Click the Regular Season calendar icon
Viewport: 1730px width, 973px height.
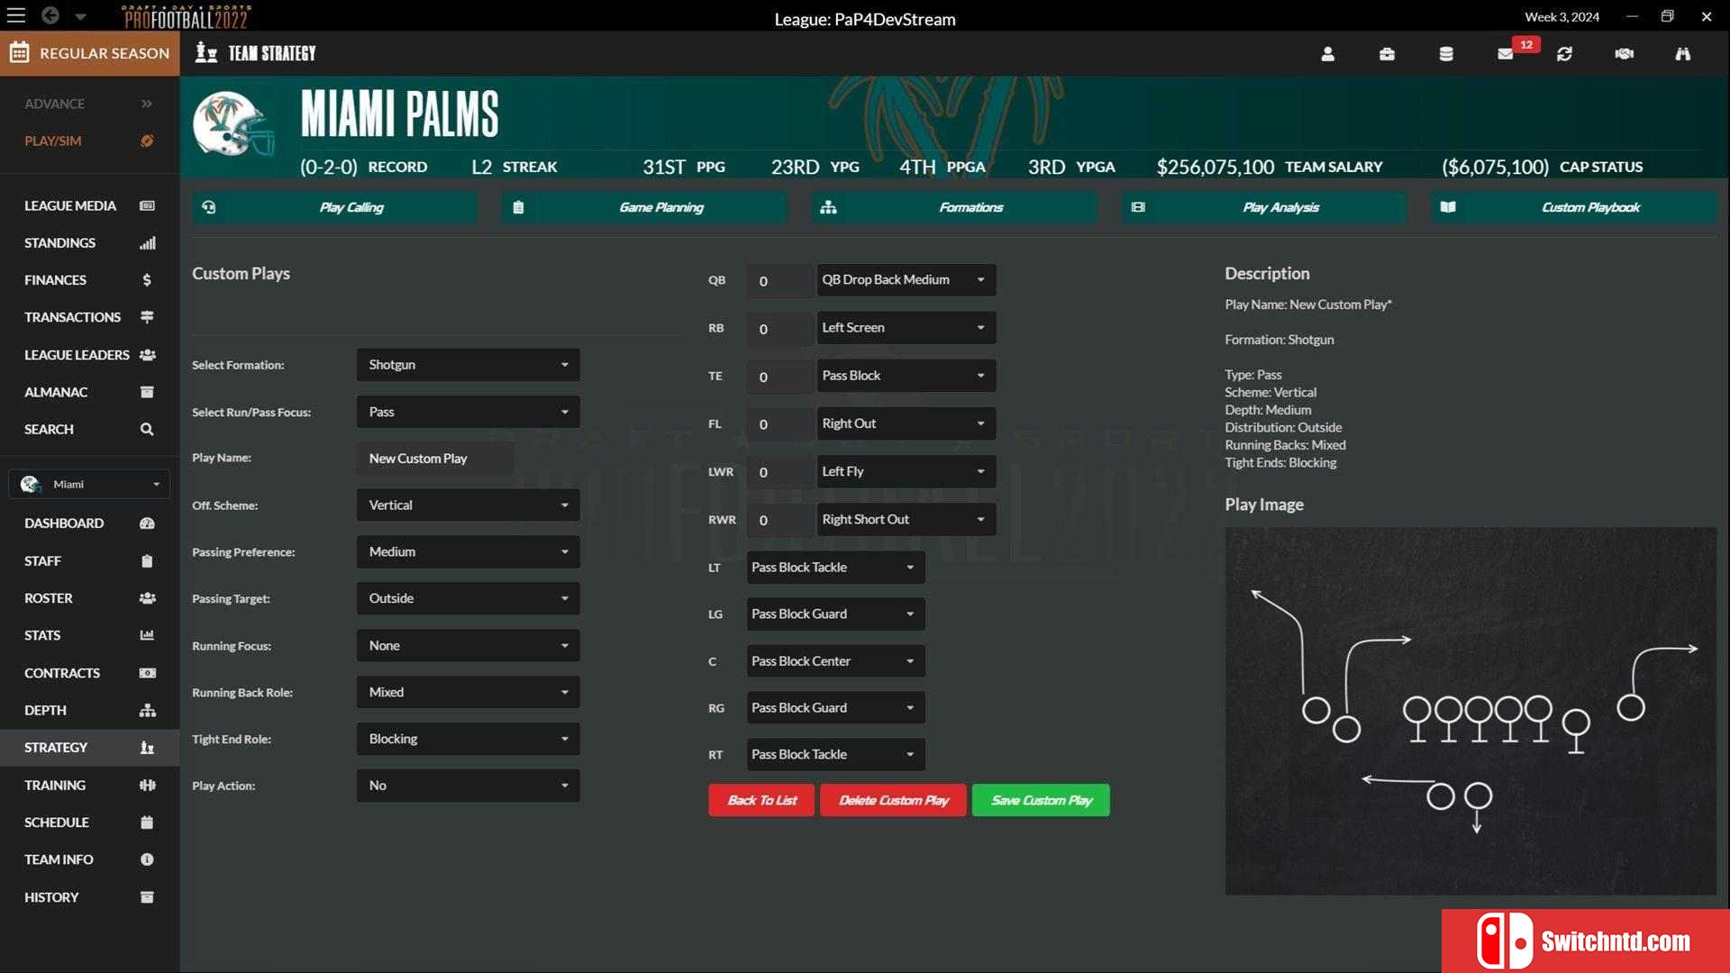point(20,52)
